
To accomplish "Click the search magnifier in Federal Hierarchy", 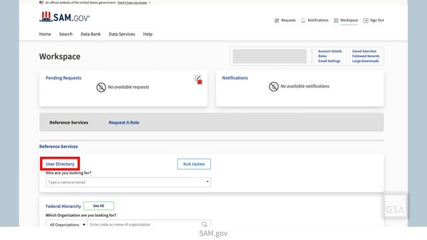I will point(204,224).
